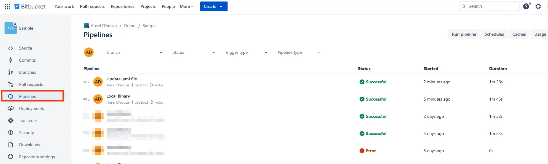548x164 pixels.
Task: Click the Sample repository avatar icon
Action: pyautogui.click(x=11, y=28)
